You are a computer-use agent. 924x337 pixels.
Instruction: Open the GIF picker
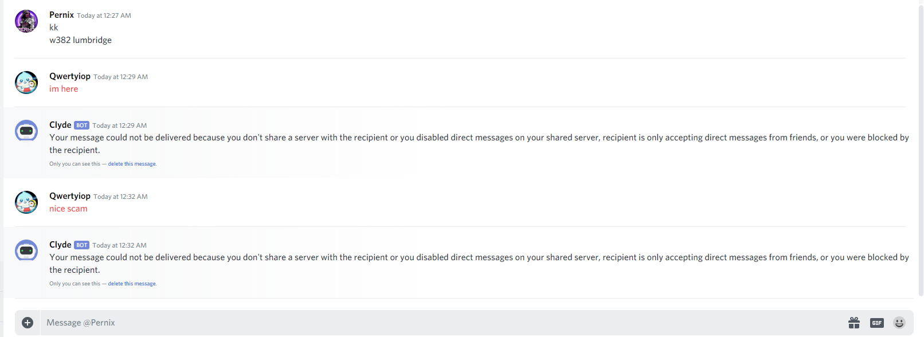877,323
